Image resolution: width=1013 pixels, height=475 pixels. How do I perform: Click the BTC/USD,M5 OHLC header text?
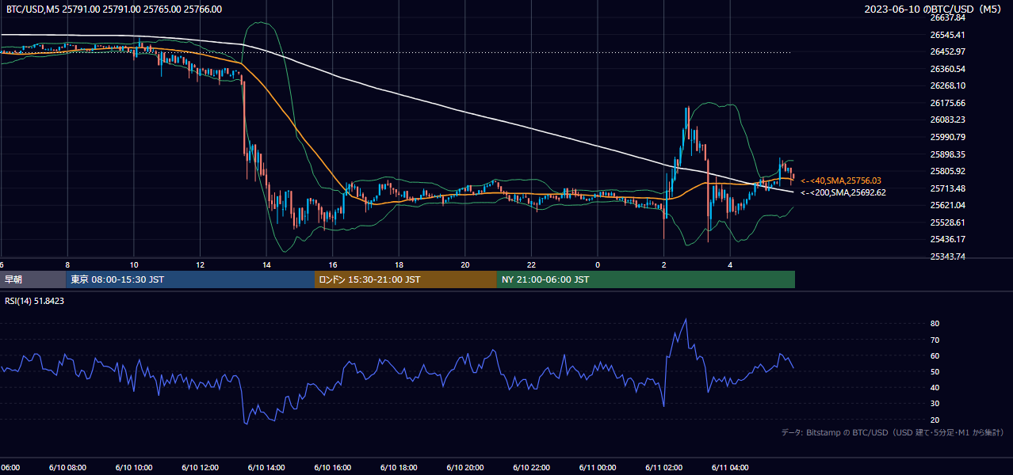(114, 9)
